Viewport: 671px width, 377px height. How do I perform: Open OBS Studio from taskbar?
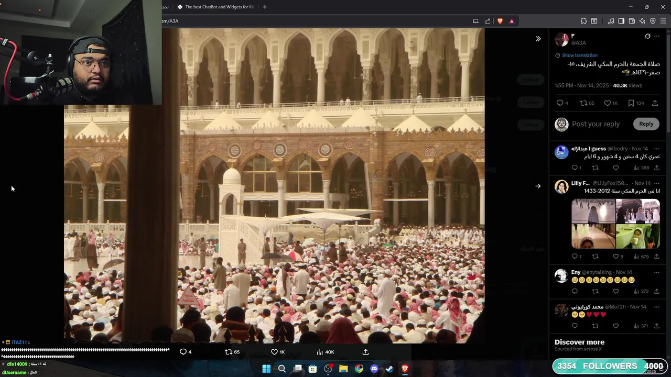click(328, 369)
